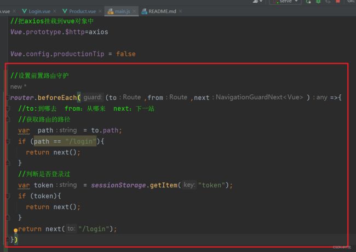Click the yellow lightbulb quick-fix icon
356x252 pixels.
pyautogui.click(x=15, y=231)
